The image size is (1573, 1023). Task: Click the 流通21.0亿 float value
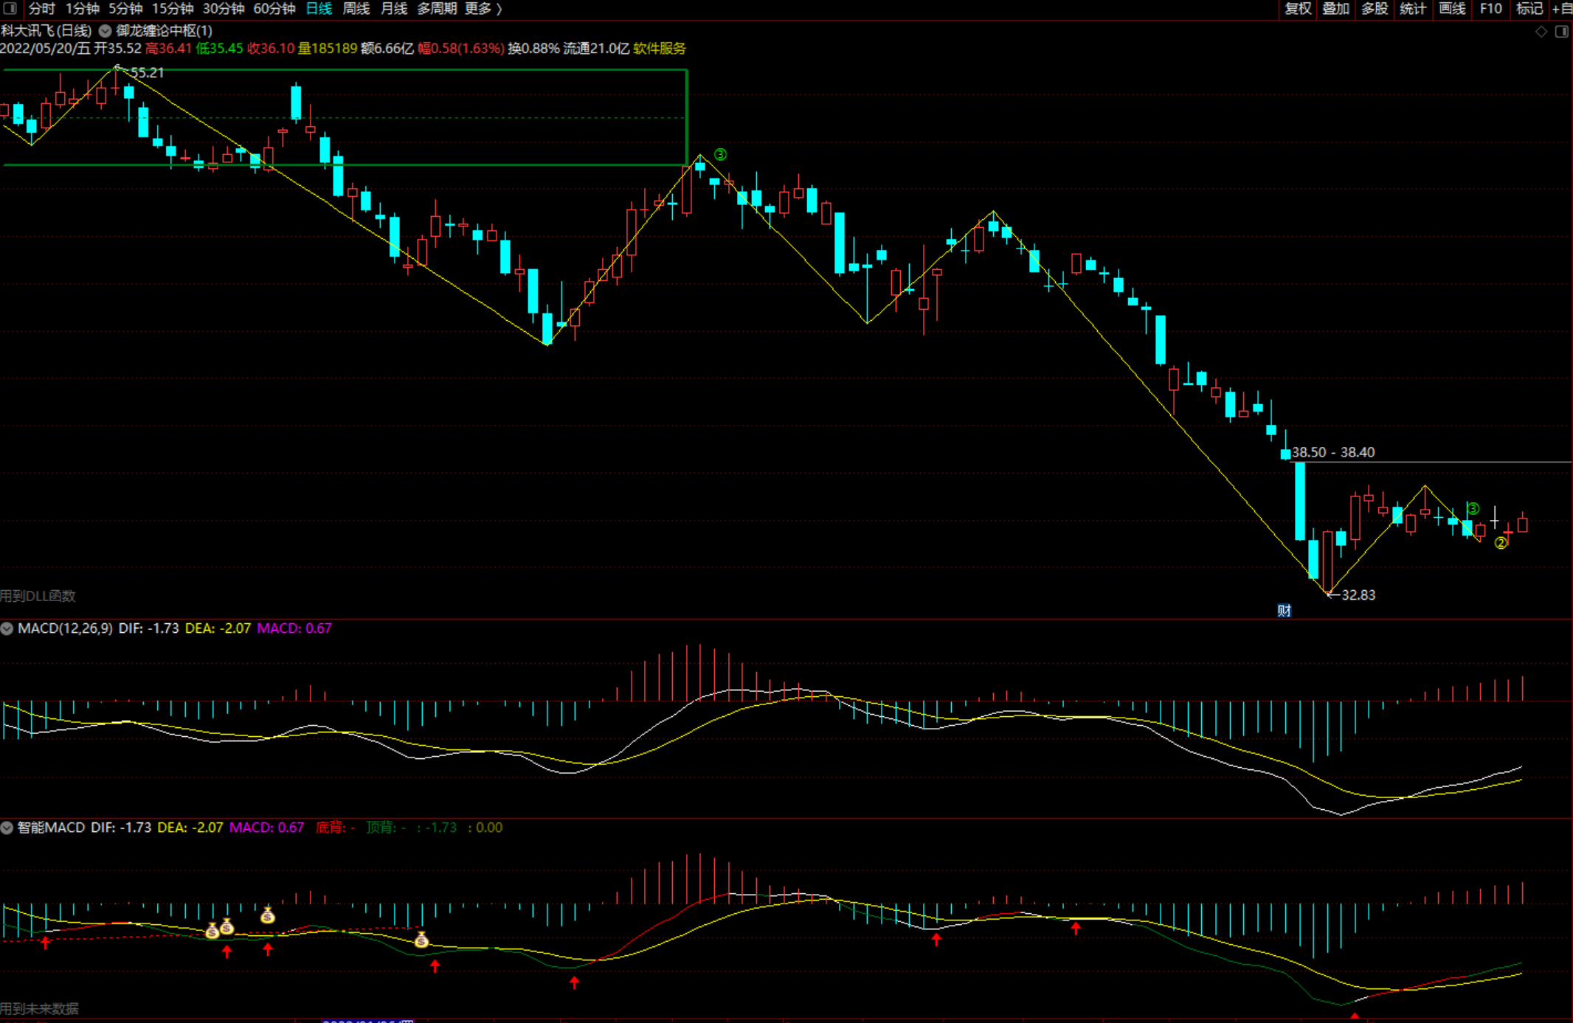click(596, 49)
